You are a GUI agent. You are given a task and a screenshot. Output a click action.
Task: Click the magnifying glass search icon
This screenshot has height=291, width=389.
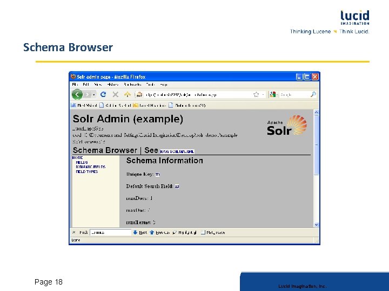[x=313, y=94]
